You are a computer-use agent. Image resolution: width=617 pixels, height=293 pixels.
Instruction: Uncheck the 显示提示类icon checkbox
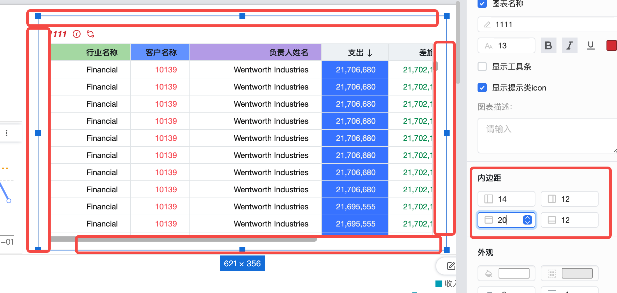(x=482, y=88)
